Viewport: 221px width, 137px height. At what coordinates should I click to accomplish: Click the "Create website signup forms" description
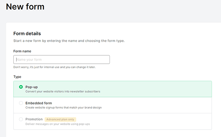click(63, 107)
